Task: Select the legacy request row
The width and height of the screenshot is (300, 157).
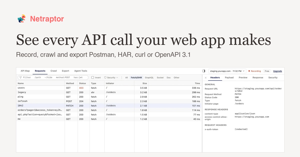Action: pos(109,92)
